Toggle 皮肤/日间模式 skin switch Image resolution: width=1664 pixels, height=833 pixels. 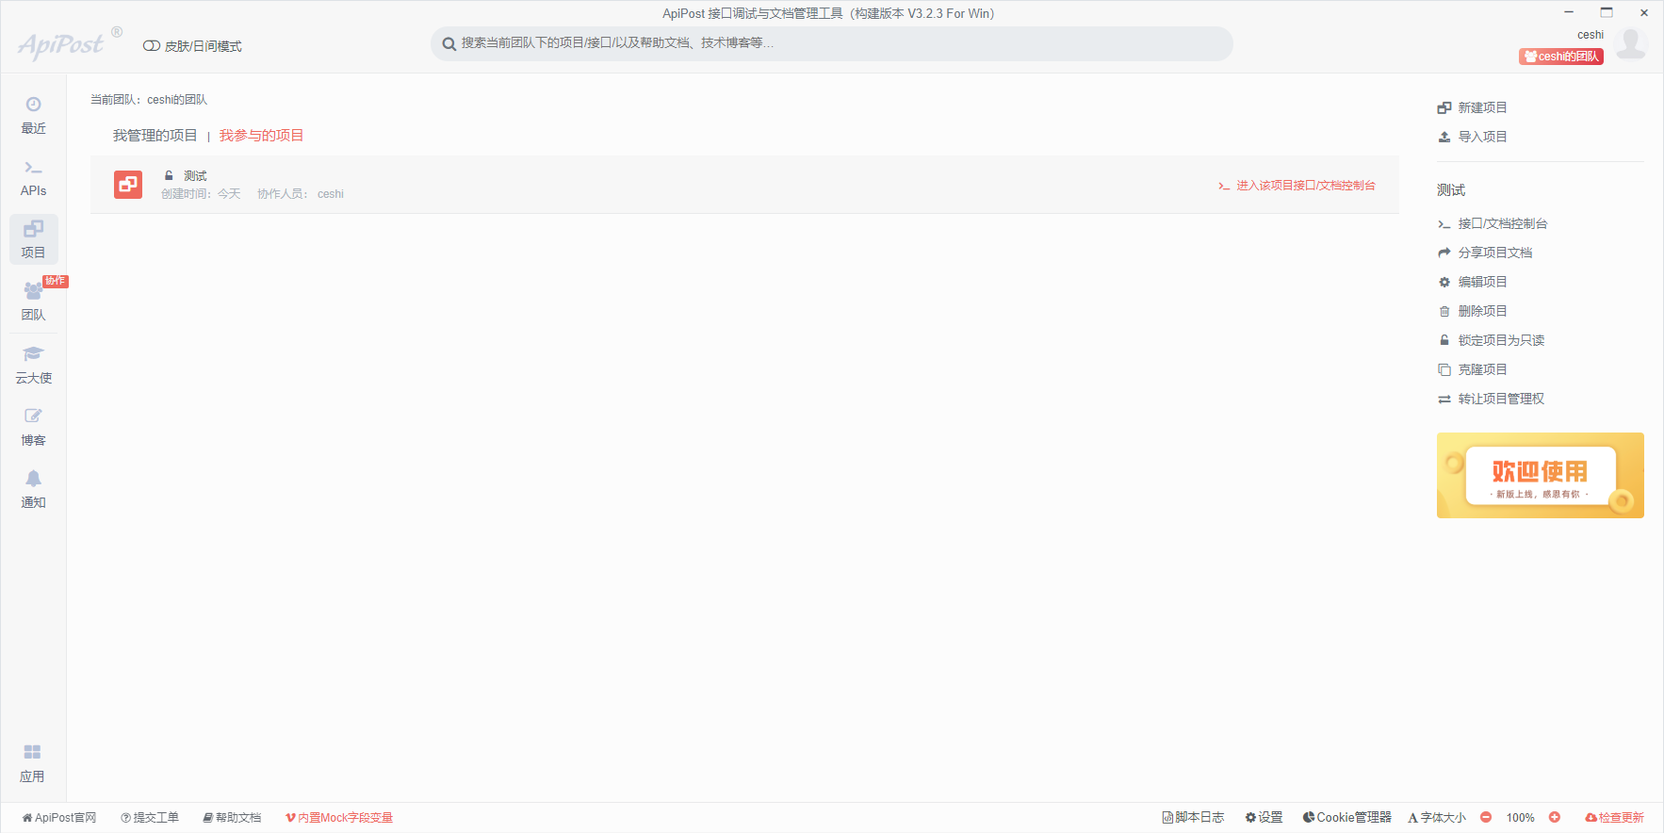click(x=192, y=46)
